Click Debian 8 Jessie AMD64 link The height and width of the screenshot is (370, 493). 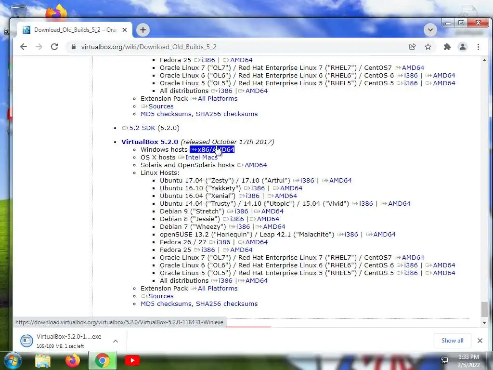pos(264,219)
